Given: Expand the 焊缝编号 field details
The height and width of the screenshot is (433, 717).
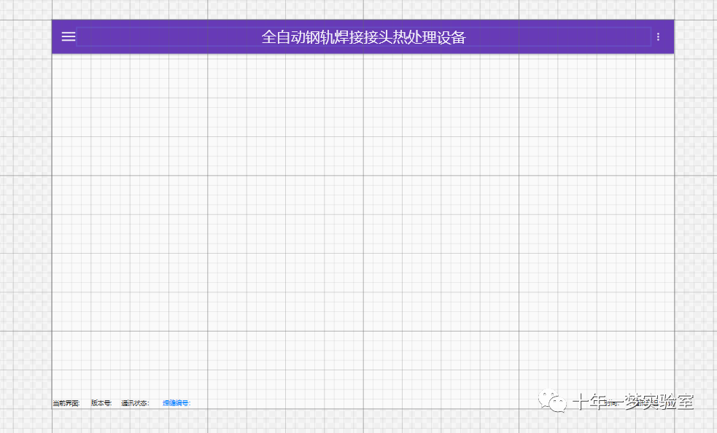Looking at the screenshot, I should click(175, 402).
